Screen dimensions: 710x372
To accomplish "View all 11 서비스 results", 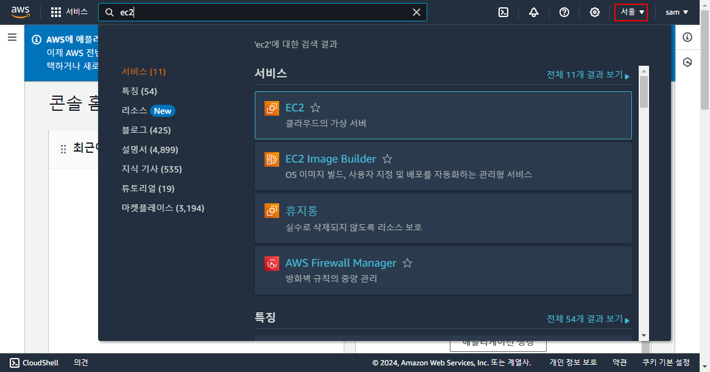I will pos(588,75).
